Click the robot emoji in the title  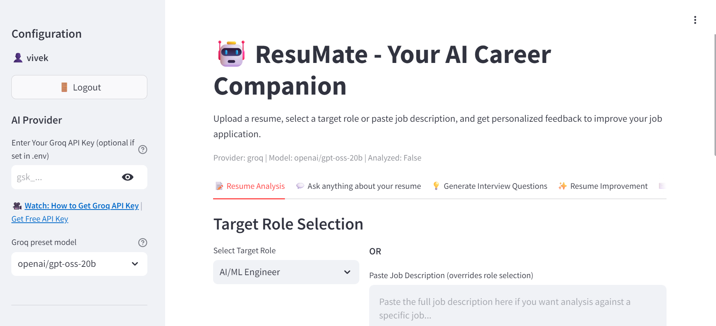pos(231,54)
